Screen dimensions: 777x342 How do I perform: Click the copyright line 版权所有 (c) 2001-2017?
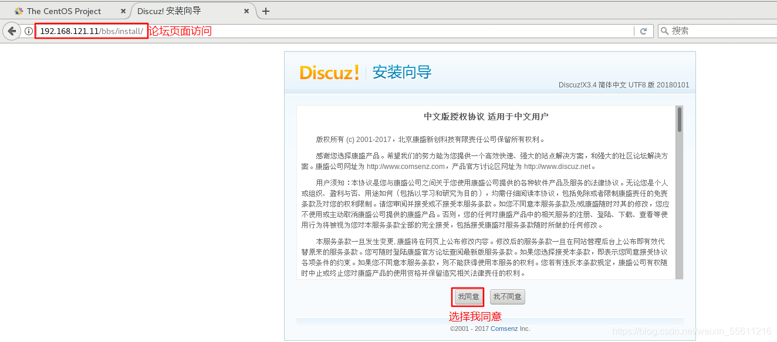click(x=431, y=140)
